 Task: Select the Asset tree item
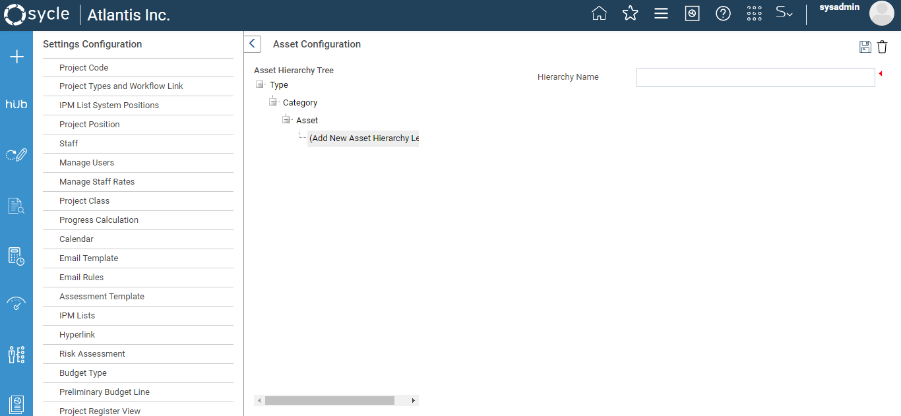(307, 121)
